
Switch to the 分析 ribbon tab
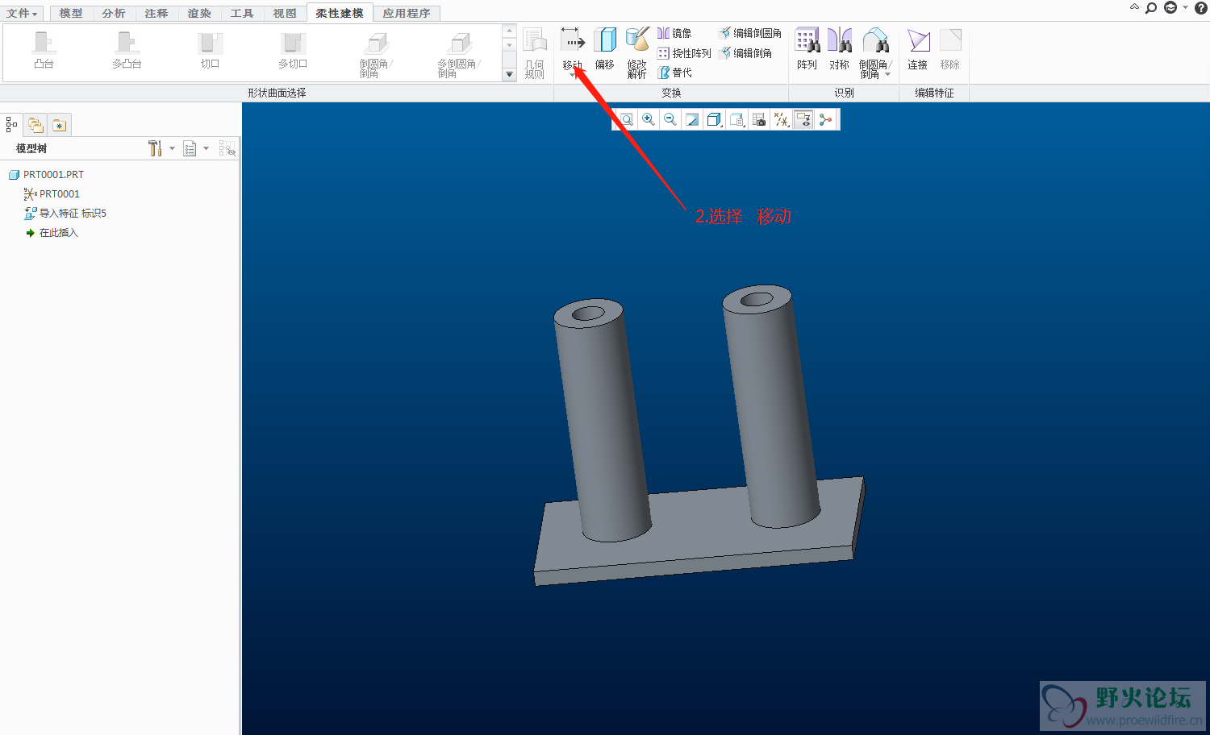pos(114,13)
